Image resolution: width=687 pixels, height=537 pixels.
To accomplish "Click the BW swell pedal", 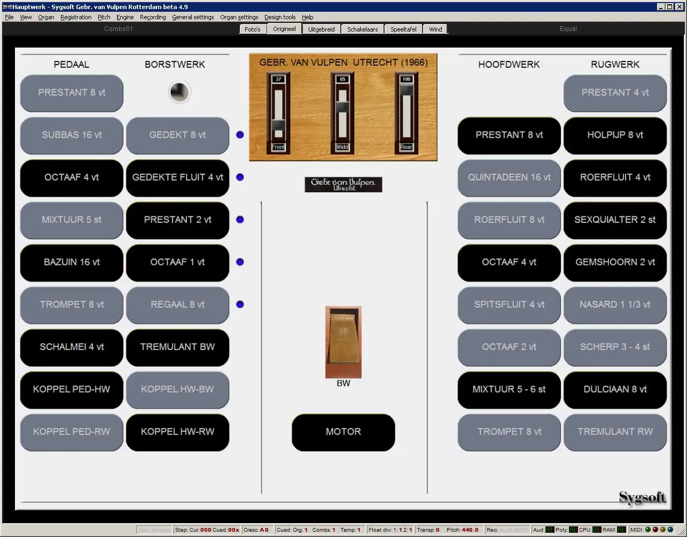I will pyautogui.click(x=343, y=342).
